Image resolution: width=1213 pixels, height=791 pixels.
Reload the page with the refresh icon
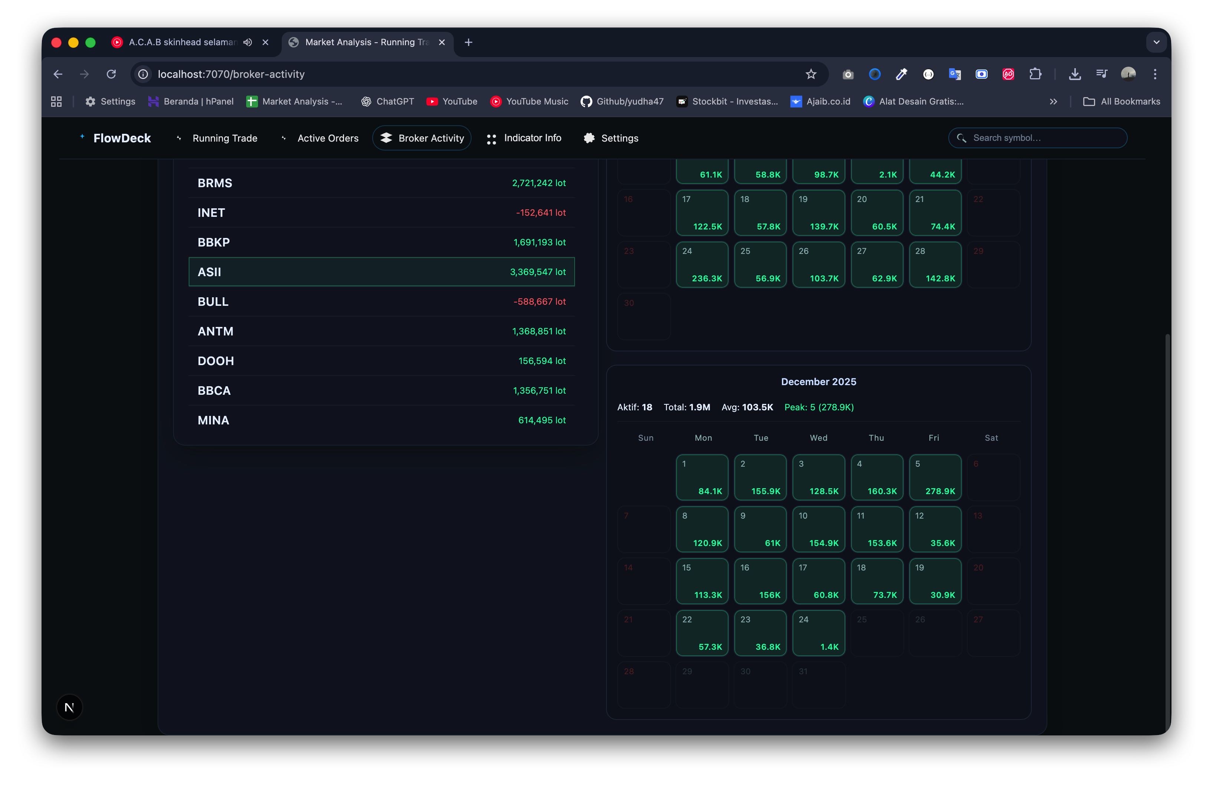tap(111, 75)
